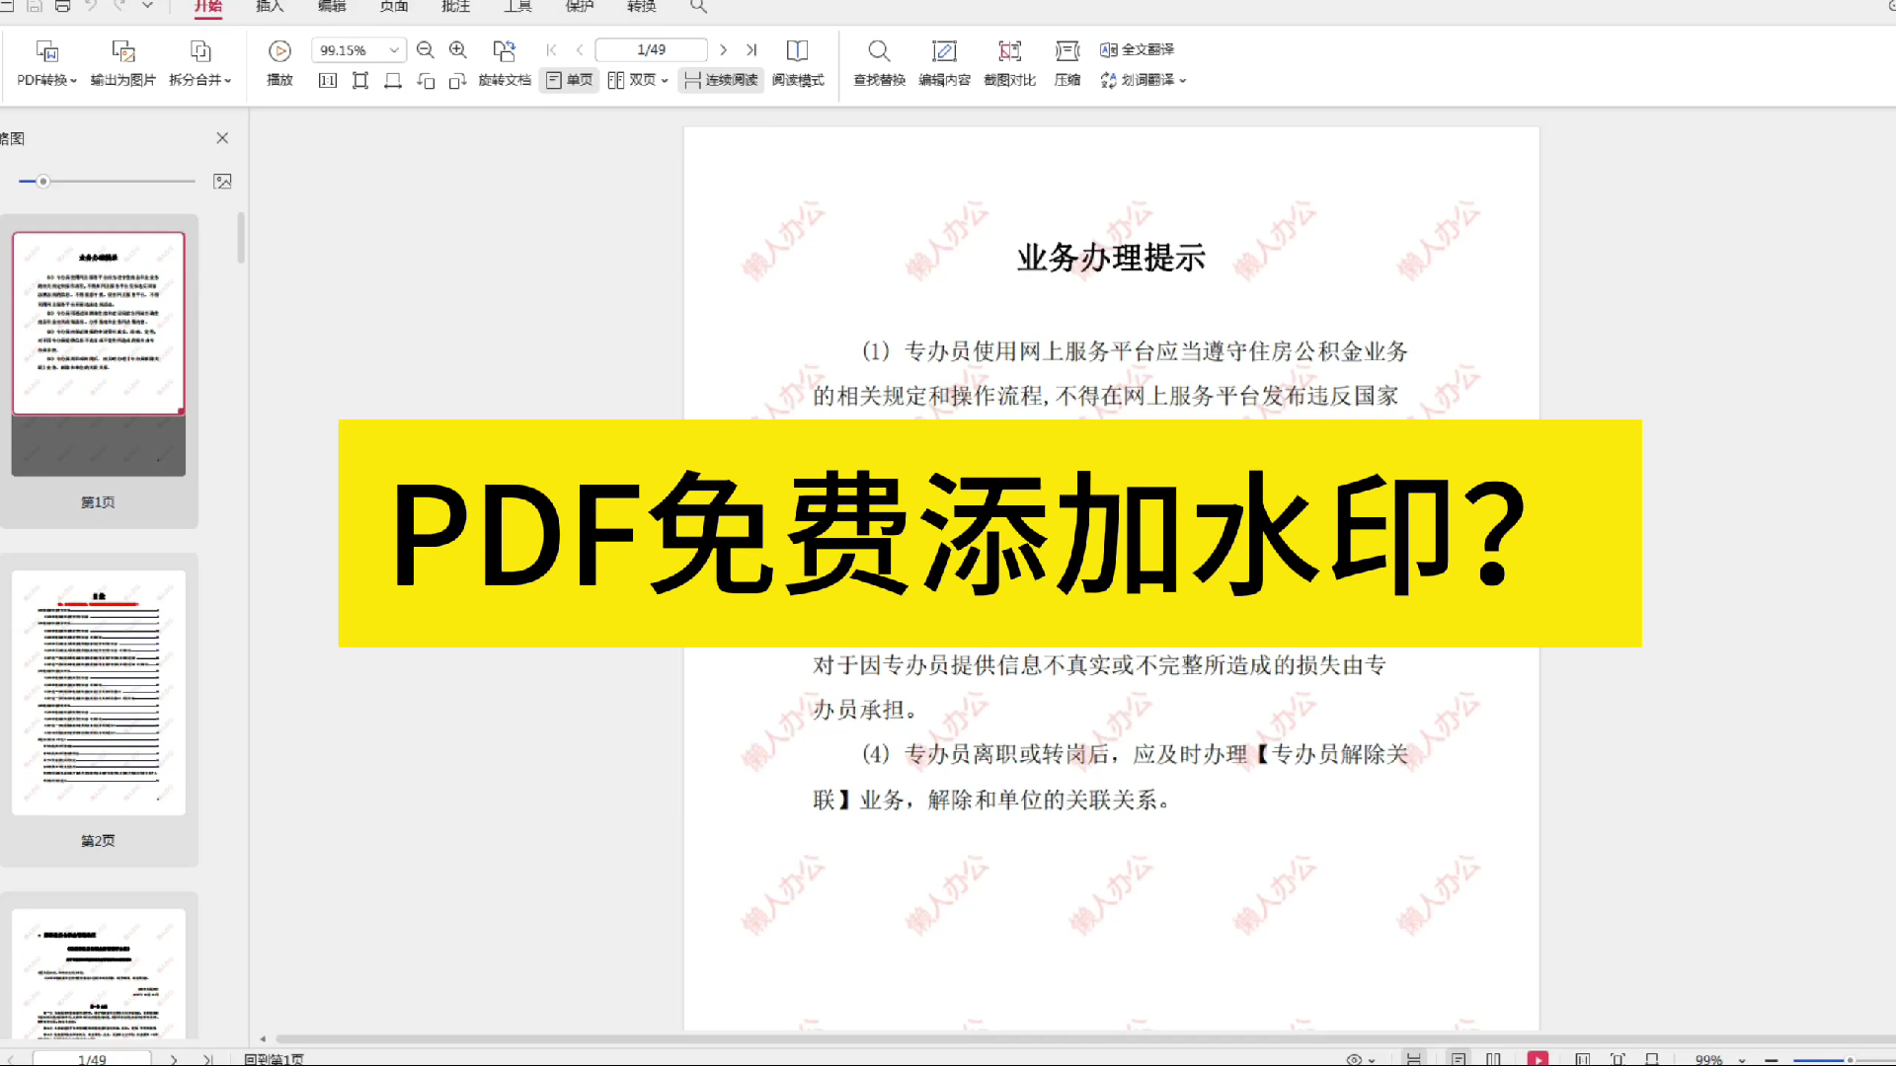Click the 1/49 page number field in the toolbar

(x=652, y=49)
